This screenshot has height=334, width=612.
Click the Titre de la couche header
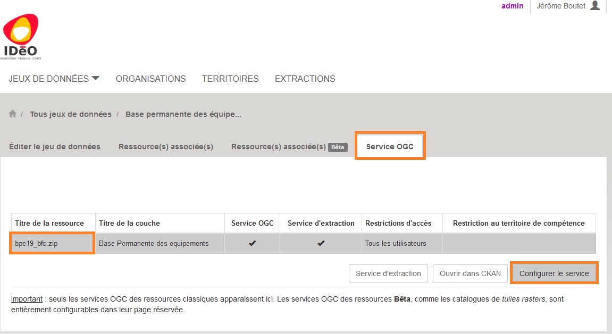(x=160, y=224)
